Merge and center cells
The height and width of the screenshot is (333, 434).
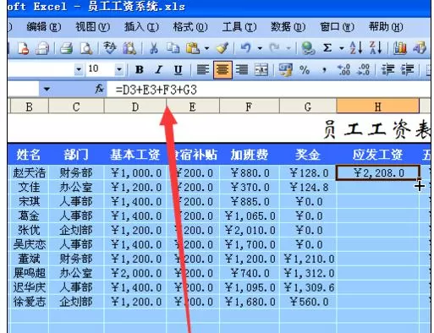coord(261,69)
